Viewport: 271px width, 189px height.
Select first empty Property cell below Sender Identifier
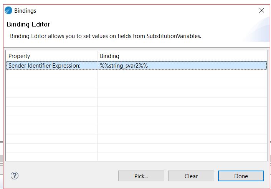[51, 75]
